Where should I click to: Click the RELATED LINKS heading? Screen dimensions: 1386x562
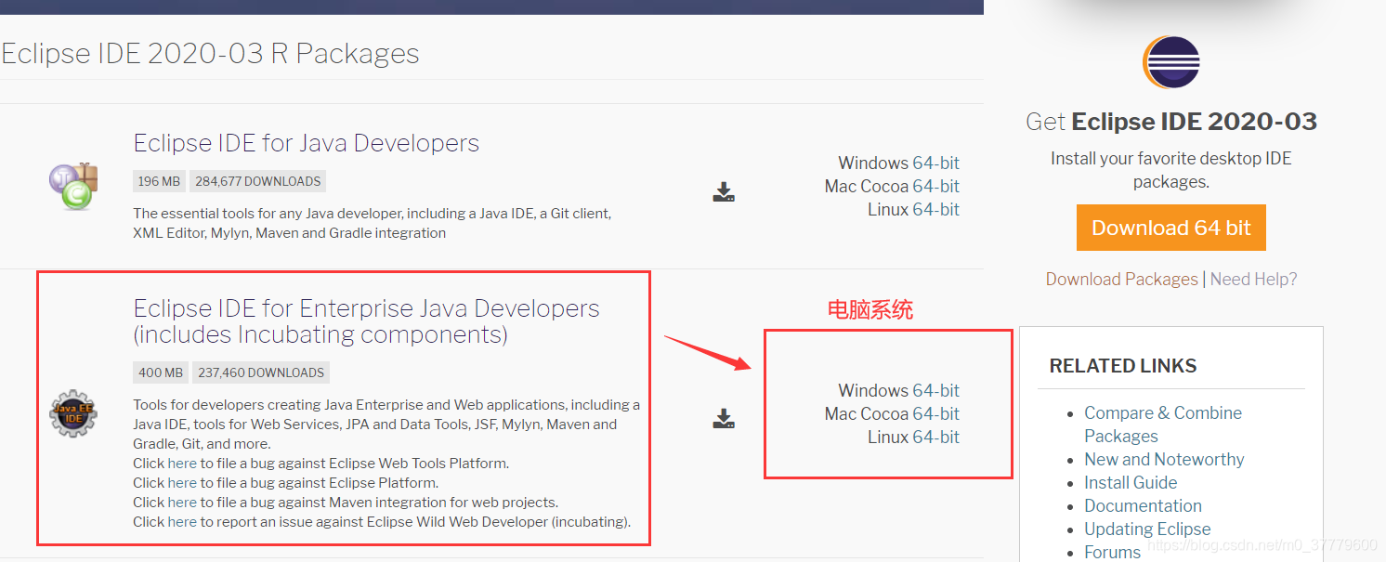tap(1123, 366)
